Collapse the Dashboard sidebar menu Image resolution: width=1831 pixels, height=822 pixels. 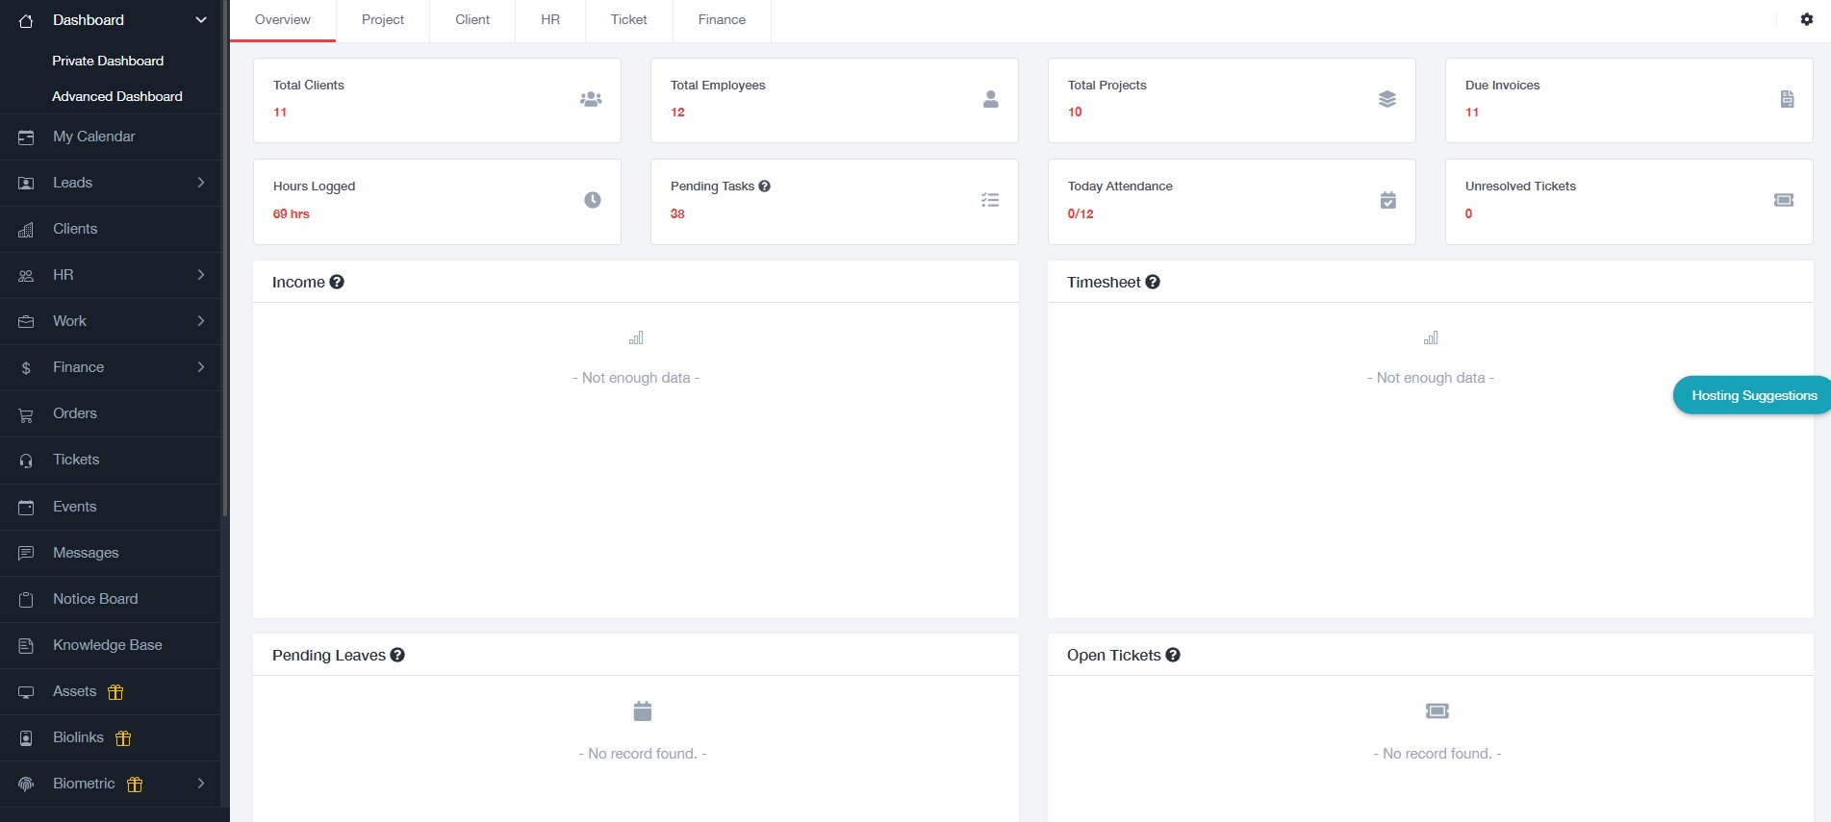pyautogui.click(x=201, y=20)
